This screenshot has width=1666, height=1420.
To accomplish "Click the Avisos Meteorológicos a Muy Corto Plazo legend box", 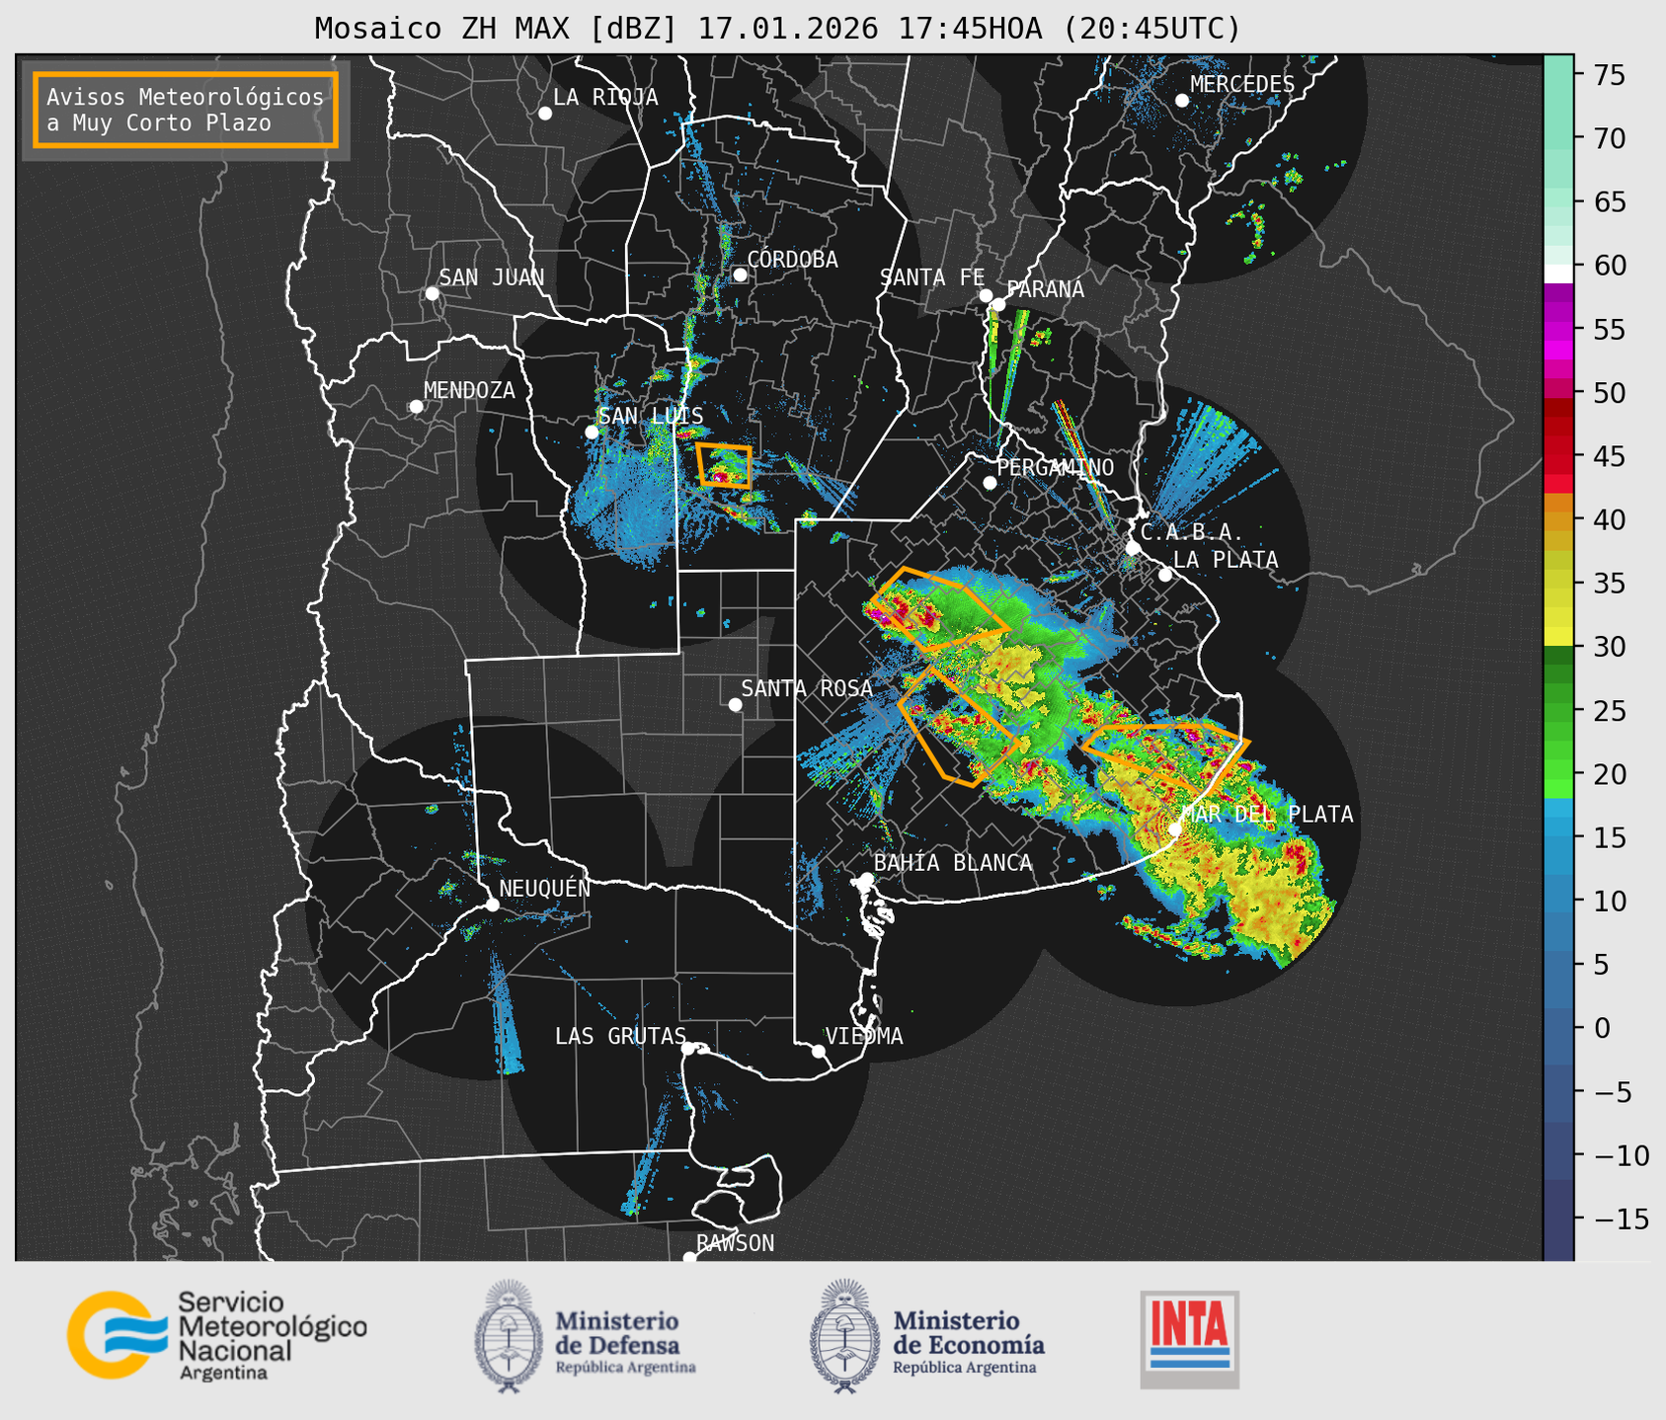I will coord(186,110).
